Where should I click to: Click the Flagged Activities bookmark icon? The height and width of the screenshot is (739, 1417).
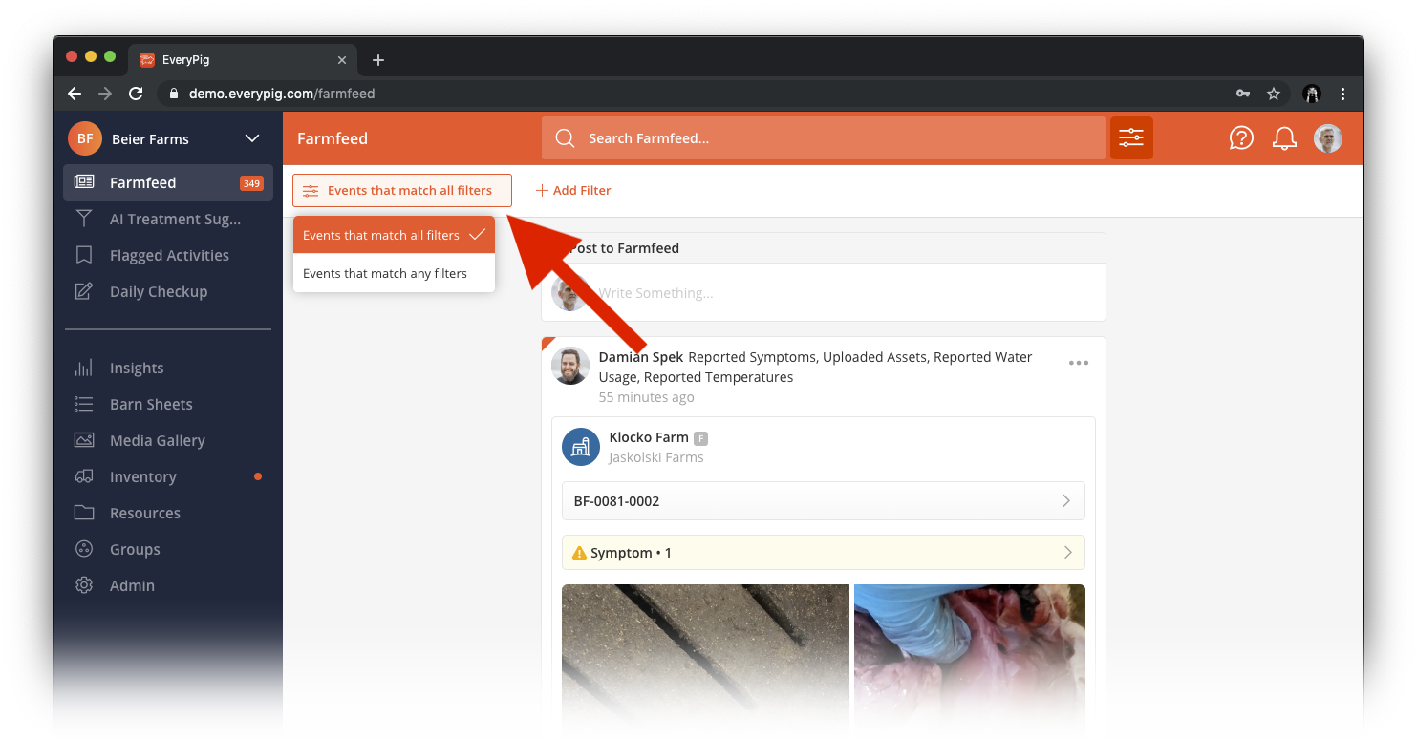pos(84,255)
